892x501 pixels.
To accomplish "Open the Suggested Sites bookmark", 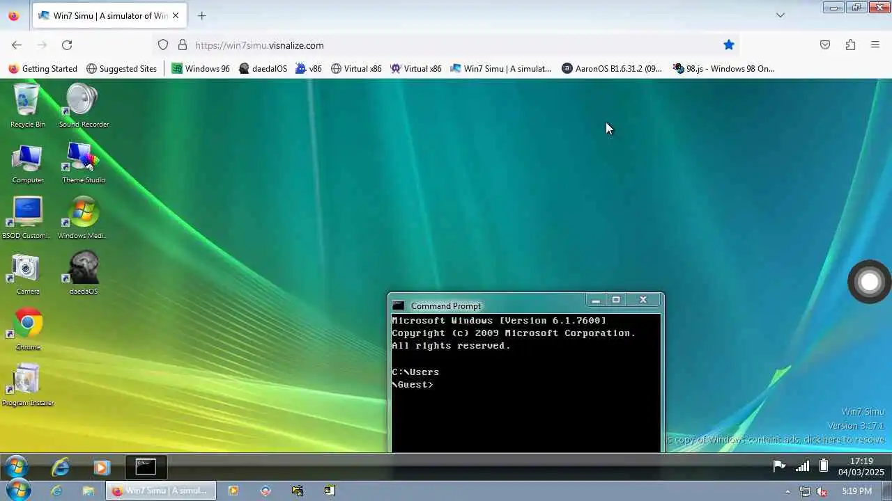I will [x=121, y=68].
